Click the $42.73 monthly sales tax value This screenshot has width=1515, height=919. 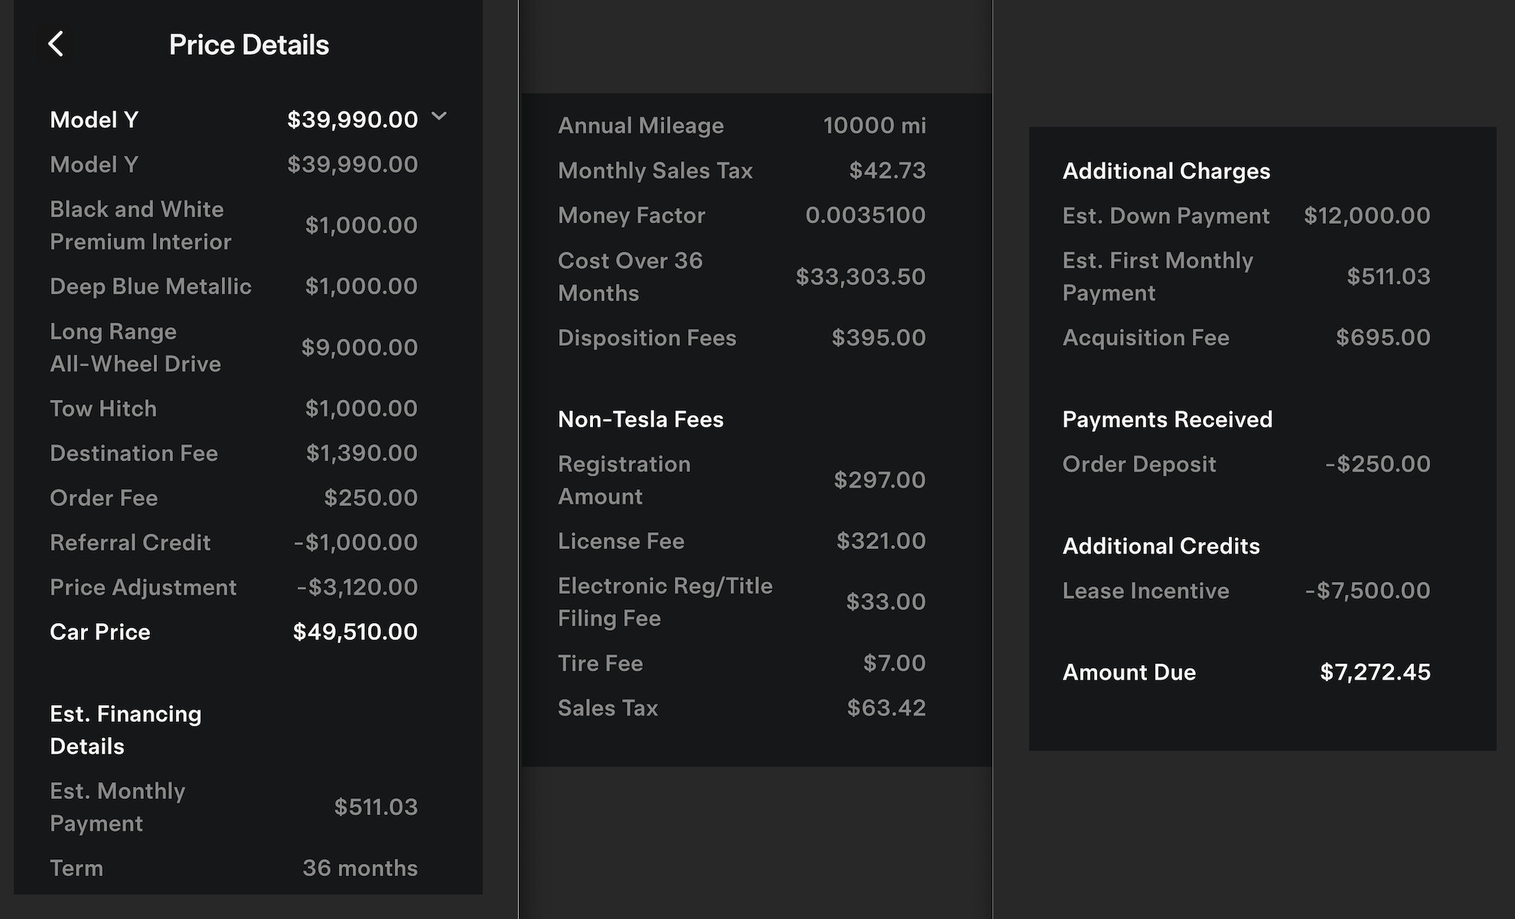pyautogui.click(x=888, y=170)
